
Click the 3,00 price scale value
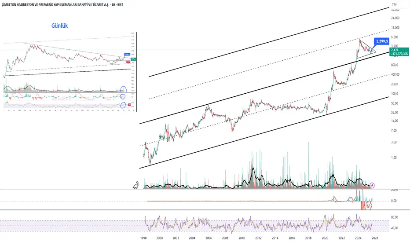(x=394, y=142)
